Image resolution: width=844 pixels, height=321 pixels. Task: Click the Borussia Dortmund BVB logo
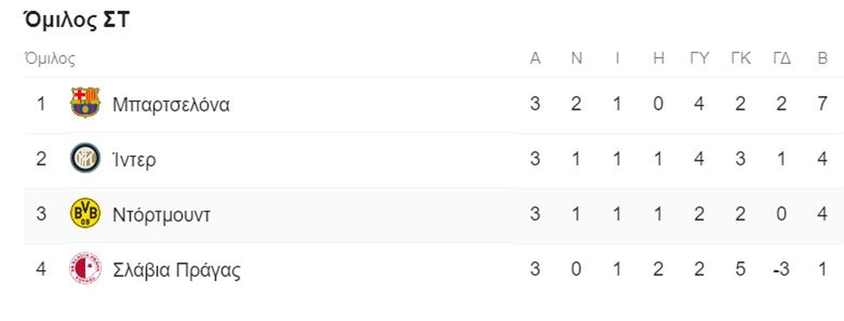85,213
